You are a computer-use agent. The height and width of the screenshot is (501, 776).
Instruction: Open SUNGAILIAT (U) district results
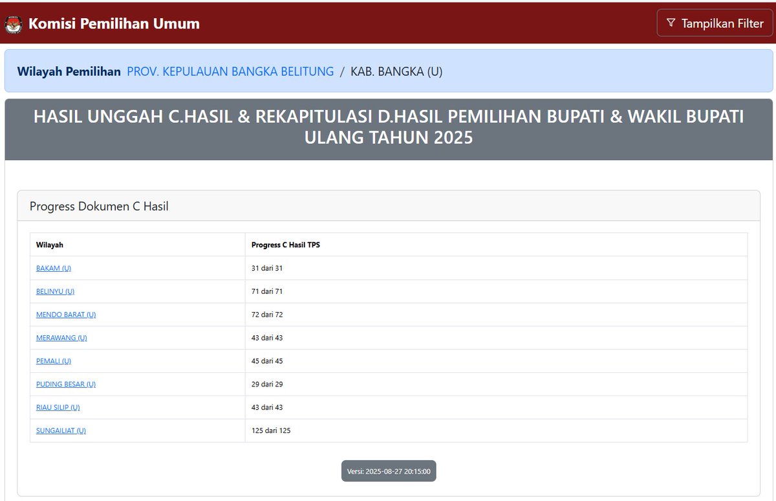point(60,430)
